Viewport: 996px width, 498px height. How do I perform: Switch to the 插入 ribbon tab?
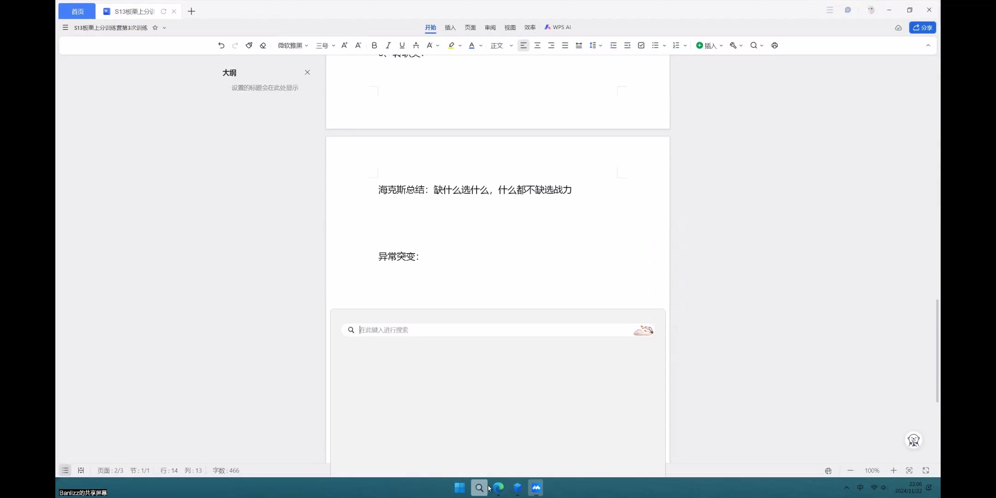[450, 28]
